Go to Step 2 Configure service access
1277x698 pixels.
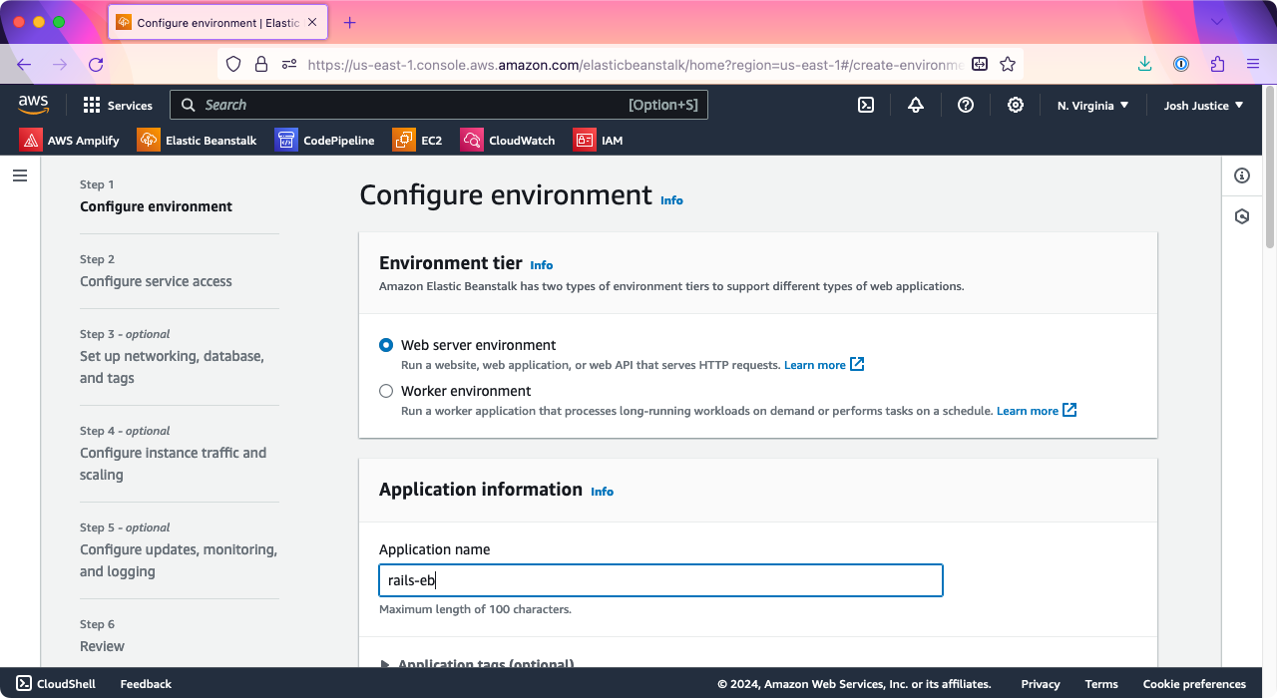tap(156, 281)
